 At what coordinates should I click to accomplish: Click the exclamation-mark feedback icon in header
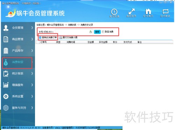[114, 12]
